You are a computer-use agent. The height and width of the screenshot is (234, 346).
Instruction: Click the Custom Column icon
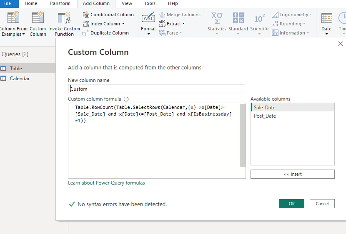click(x=38, y=17)
